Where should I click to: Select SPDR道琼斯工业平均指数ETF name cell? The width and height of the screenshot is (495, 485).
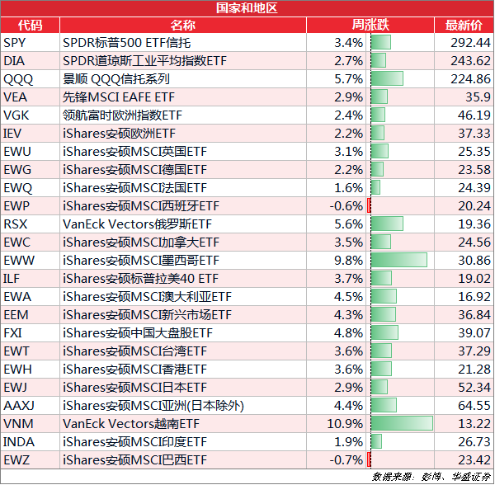point(183,60)
